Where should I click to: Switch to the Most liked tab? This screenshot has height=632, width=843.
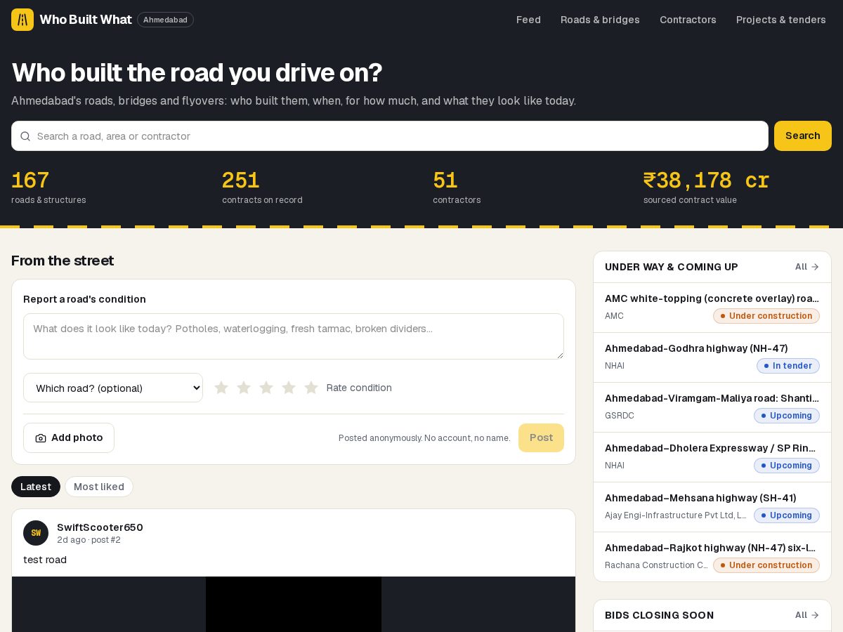point(99,487)
